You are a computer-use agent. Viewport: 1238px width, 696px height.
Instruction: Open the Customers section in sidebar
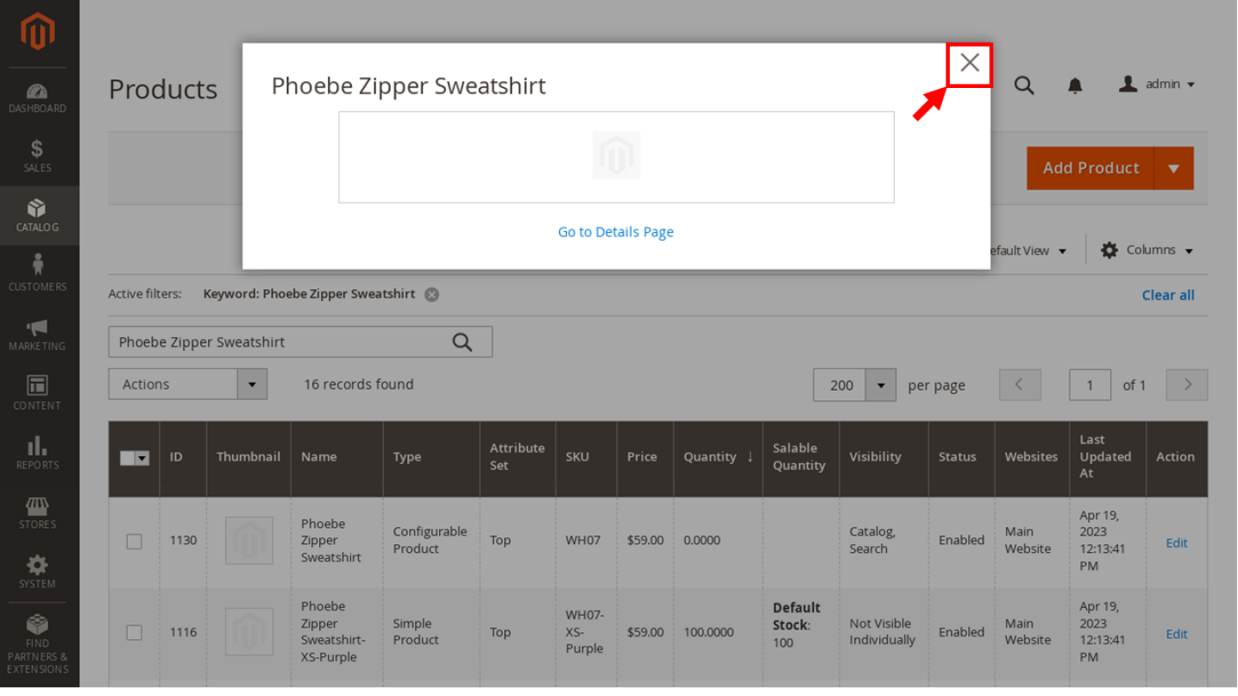click(x=37, y=273)
